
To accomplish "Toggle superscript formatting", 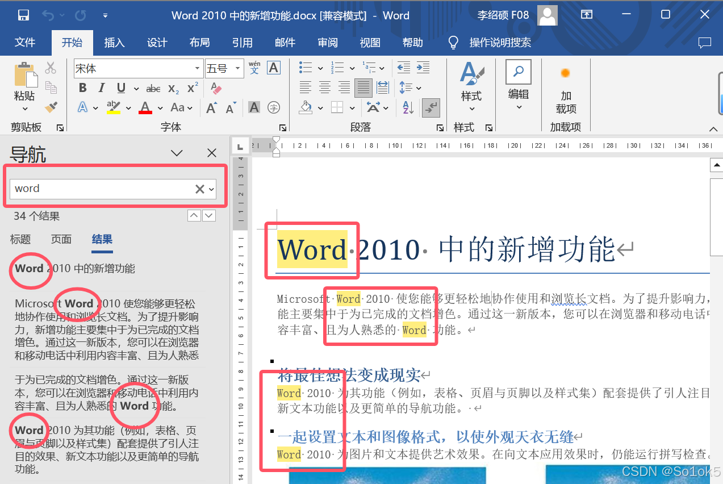I will (x=193, y=88).
